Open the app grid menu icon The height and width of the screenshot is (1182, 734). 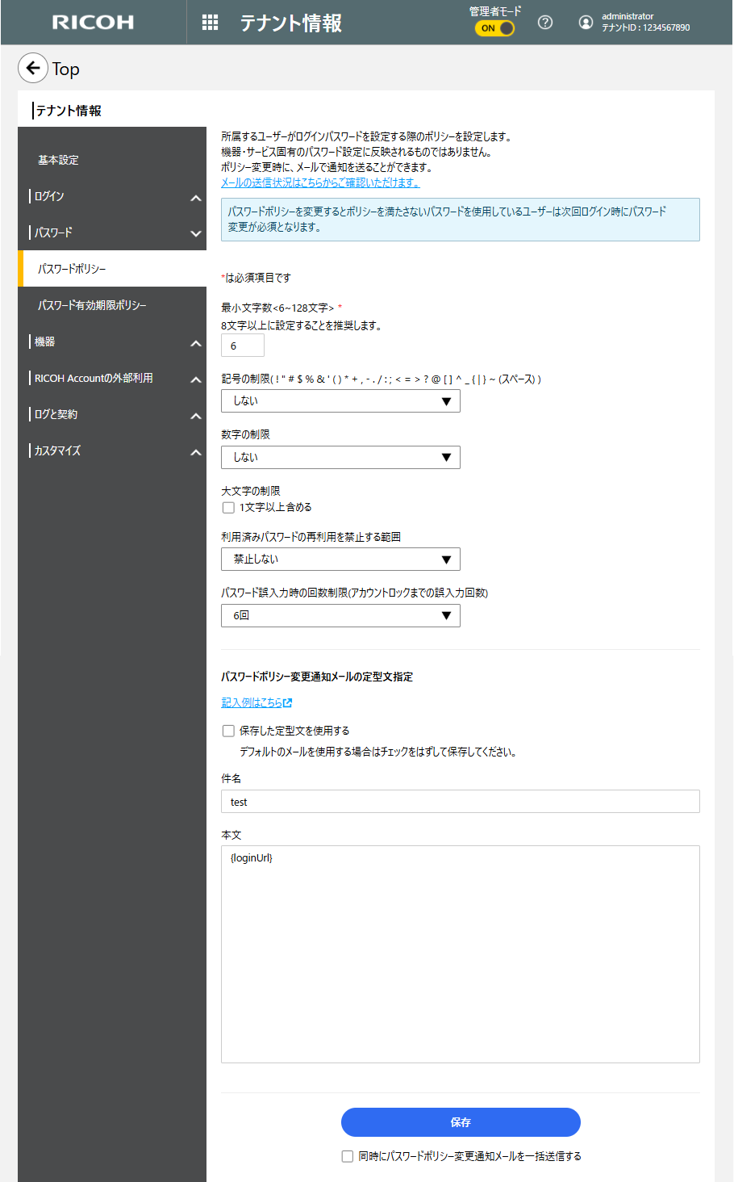[x=210, y=23]
